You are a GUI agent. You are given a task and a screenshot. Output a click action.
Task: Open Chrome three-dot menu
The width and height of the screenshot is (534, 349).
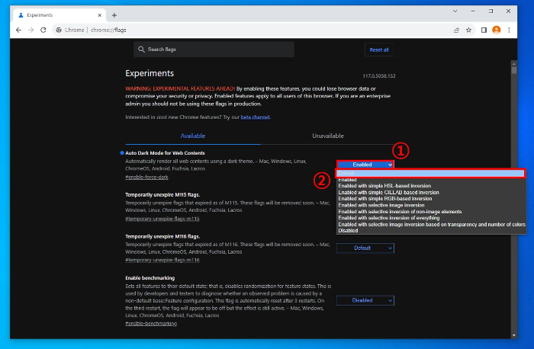pyautogui.click(x=509, y=30)
